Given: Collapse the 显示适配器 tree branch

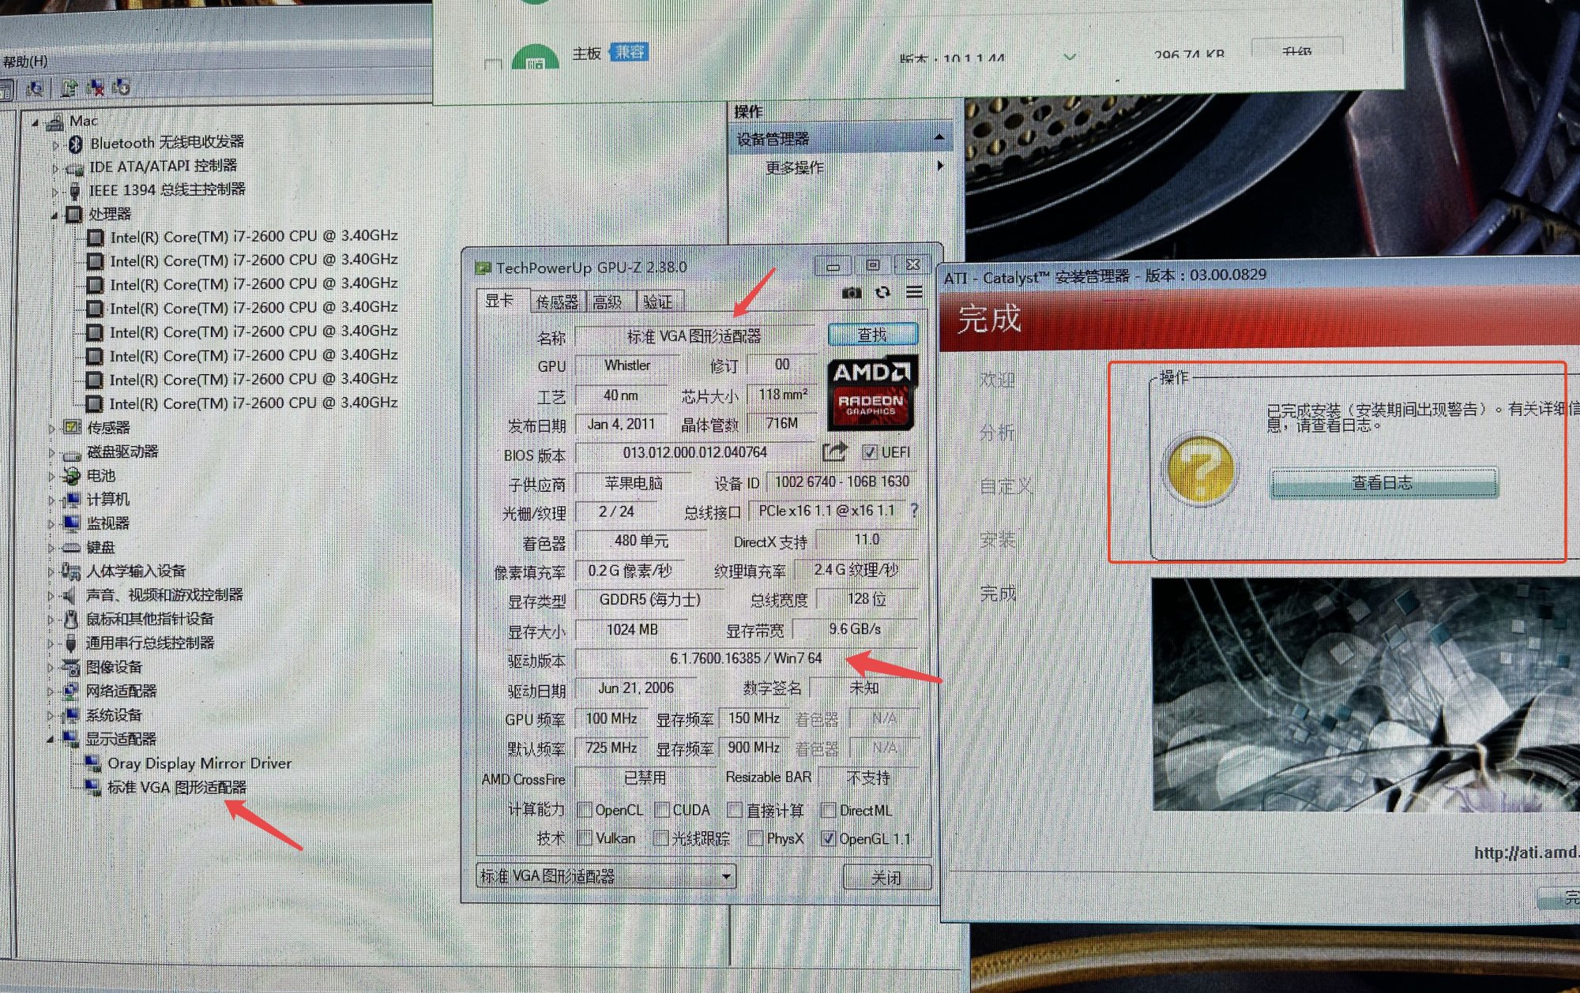Looking at the screenshot, I should click(51, 739).
